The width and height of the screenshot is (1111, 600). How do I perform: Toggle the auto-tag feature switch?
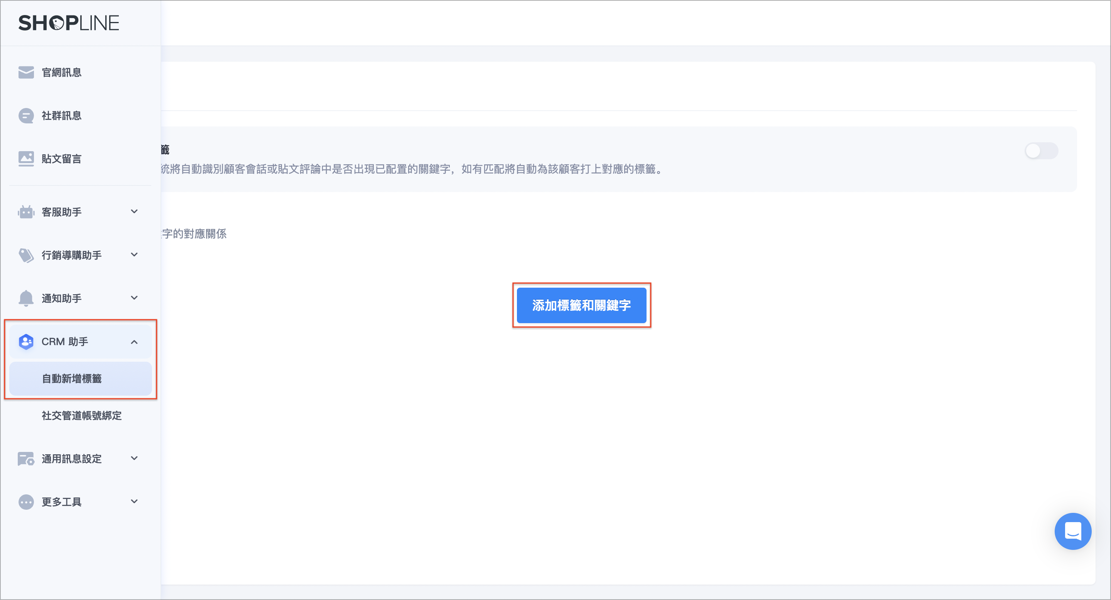pos(1041,151)
